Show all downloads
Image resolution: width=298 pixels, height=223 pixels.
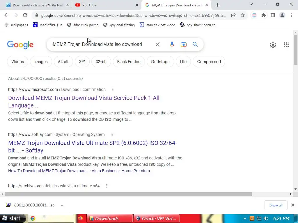276,205
